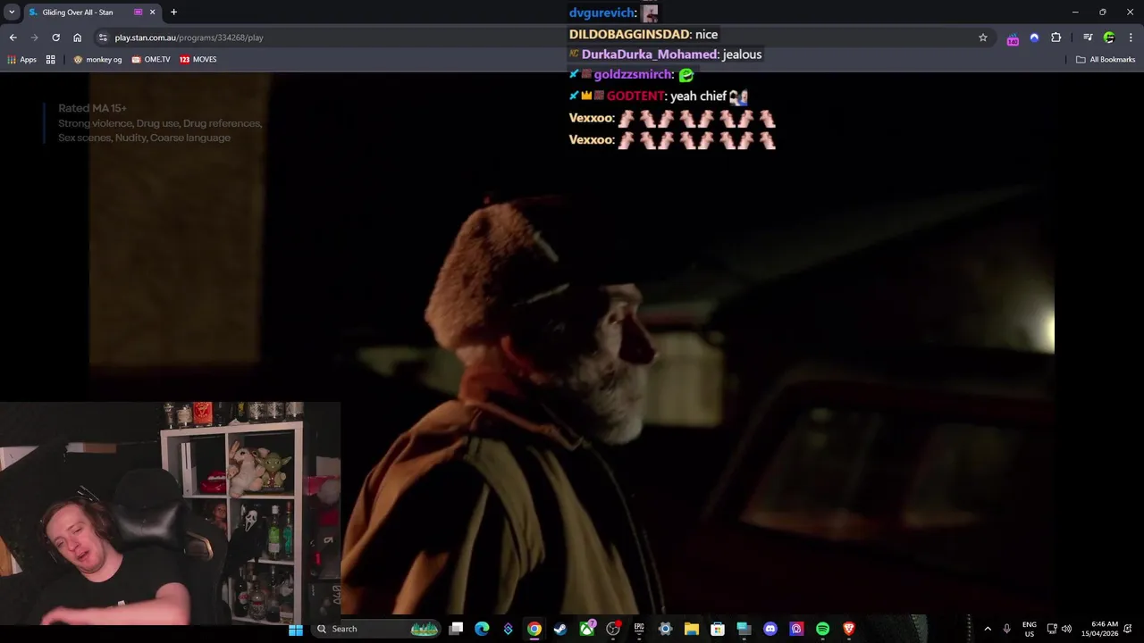The height and width of the screenshot is (643, 1144).
Task: Click the tab groups grid icon
Action: point(51,60)
